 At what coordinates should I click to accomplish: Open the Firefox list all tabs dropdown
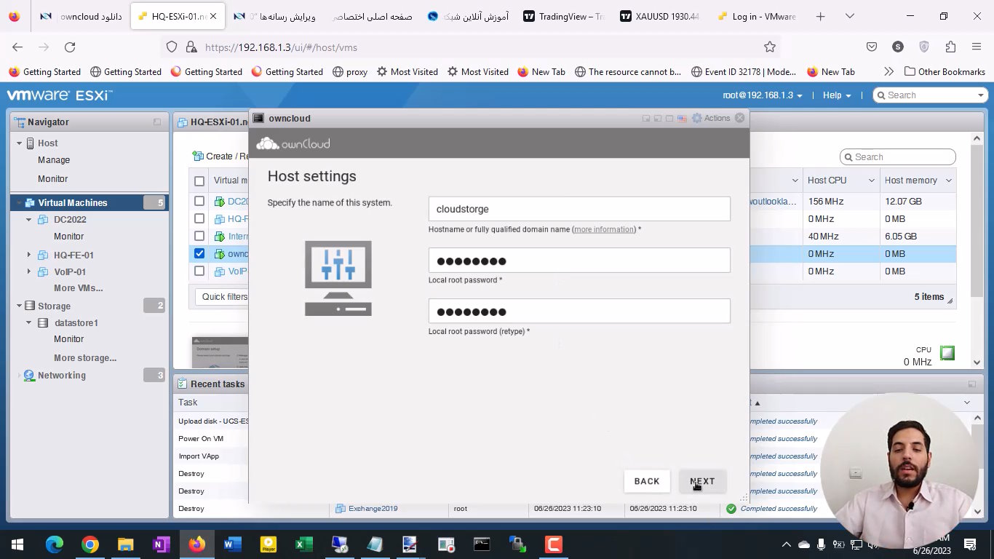tap(849, 16)
